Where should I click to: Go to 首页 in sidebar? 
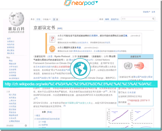pyautogui.click(x=9, y=39)
